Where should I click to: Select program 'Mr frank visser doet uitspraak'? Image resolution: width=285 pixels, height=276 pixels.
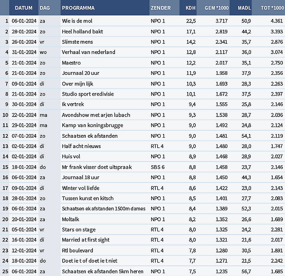tap(97, 167)
